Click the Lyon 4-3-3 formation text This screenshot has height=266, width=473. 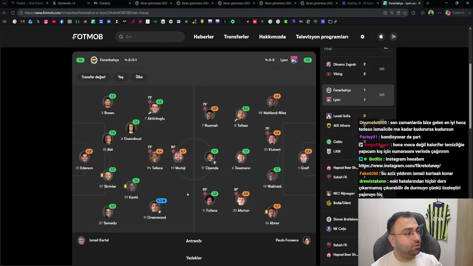[x=270, y=60]
